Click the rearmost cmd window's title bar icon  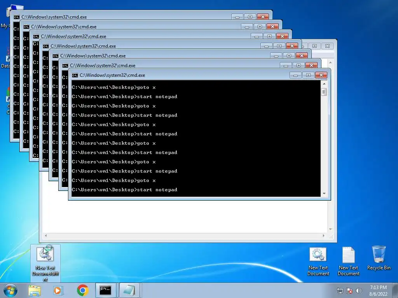click(16, 17)
